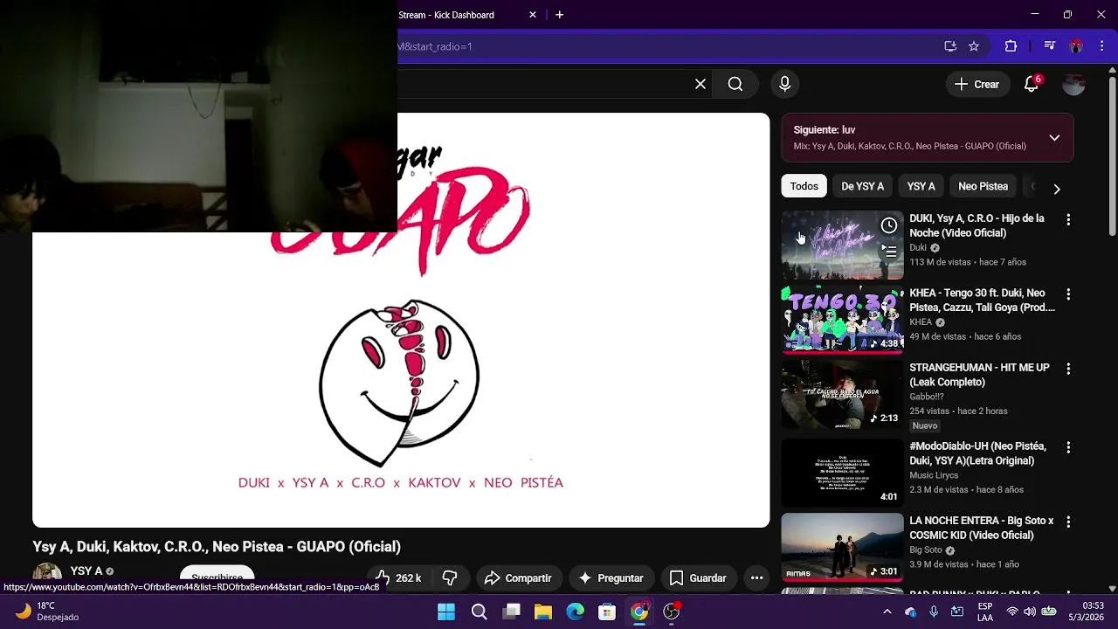Open the volume tray icon
Image resolution: width=1118 pixels, height=629 pixels.
pos(1030,612)
